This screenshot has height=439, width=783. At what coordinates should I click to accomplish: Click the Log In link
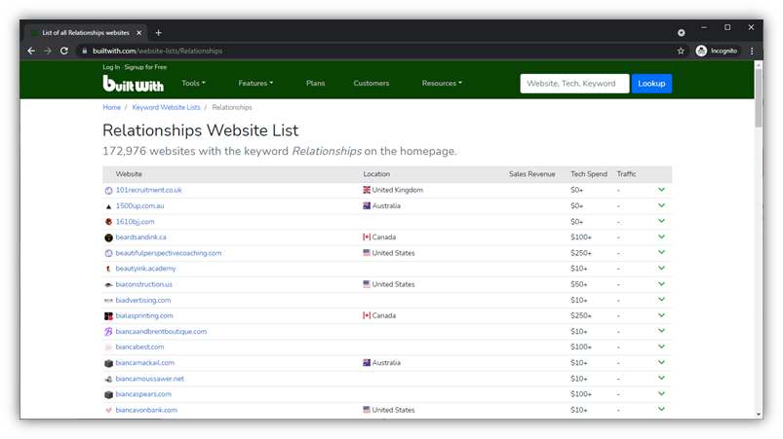point(111,67)
